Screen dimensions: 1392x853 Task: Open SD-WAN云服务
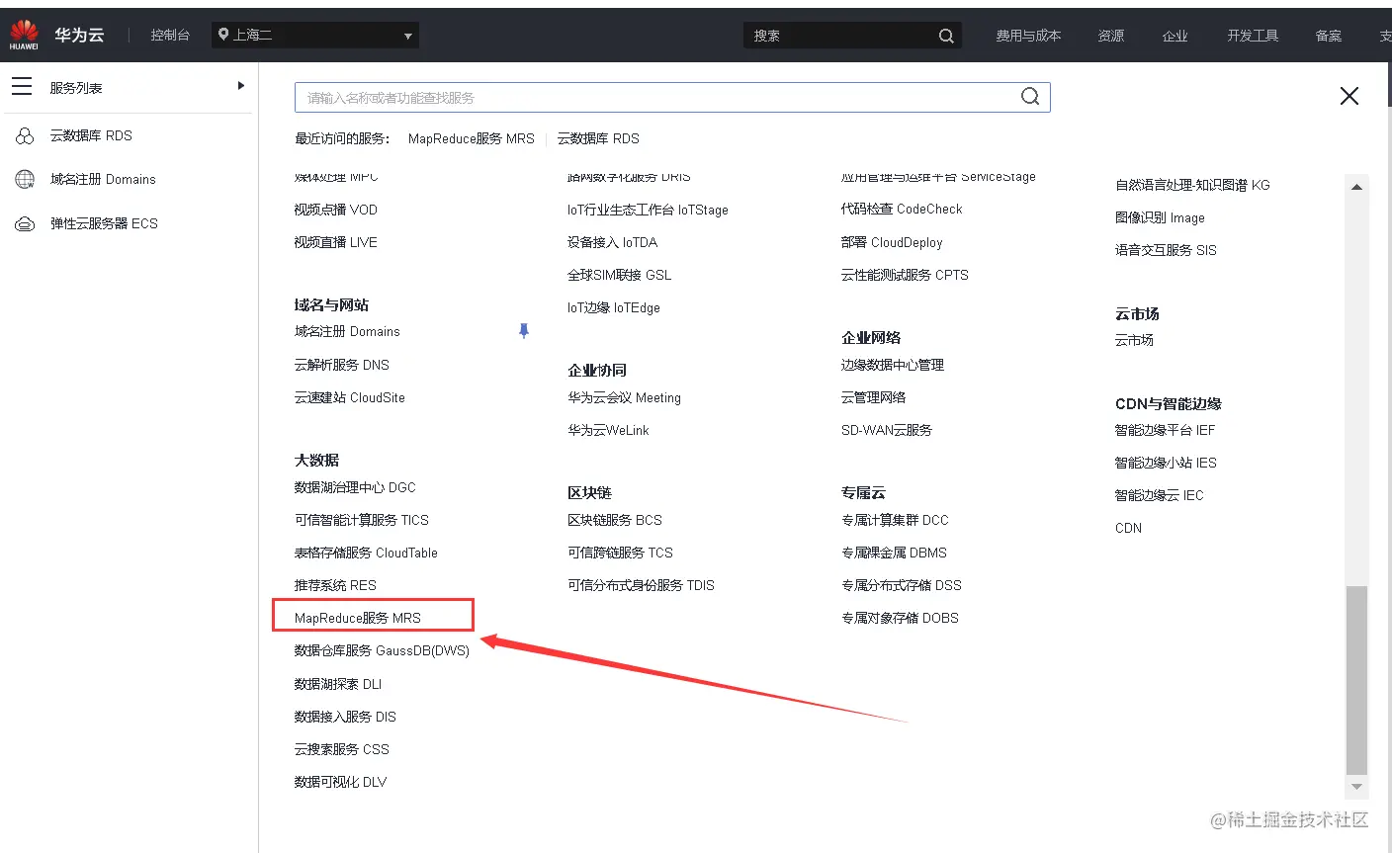point(887,430)
